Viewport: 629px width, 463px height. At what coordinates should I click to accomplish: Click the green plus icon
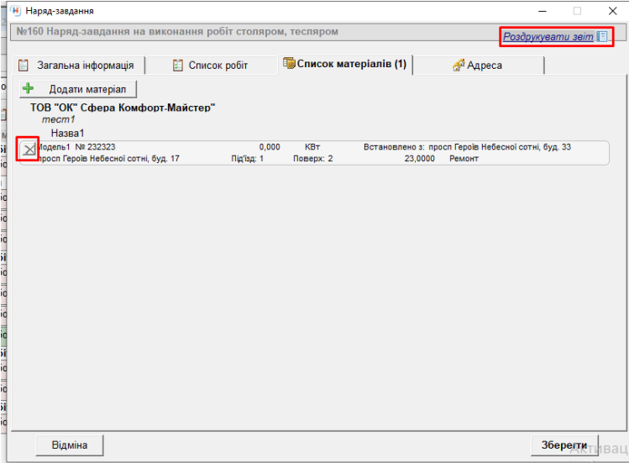29,88
